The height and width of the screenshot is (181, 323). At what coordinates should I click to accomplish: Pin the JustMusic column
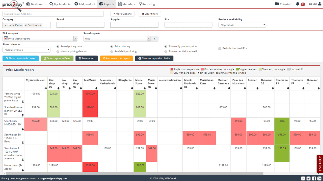pos(96,88)
